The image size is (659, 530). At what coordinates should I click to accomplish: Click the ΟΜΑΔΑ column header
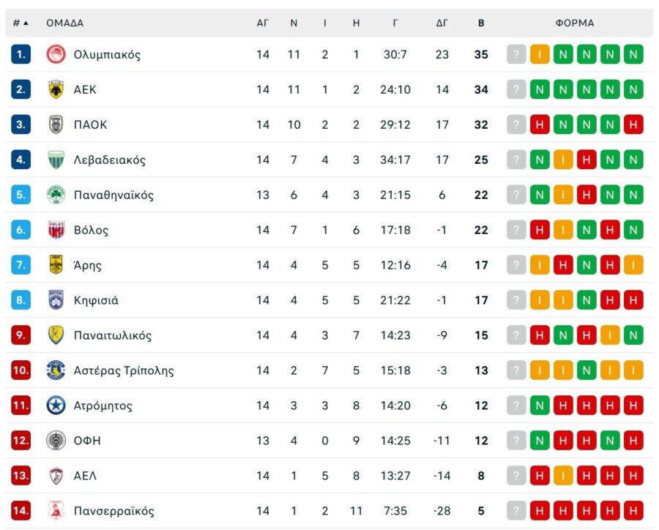pyautogui.click(x=65, y=23)
